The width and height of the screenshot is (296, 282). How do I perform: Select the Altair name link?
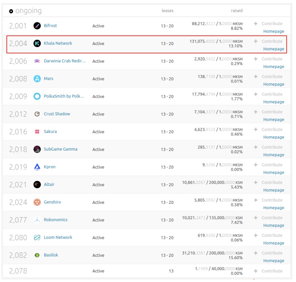pos(49,184)
